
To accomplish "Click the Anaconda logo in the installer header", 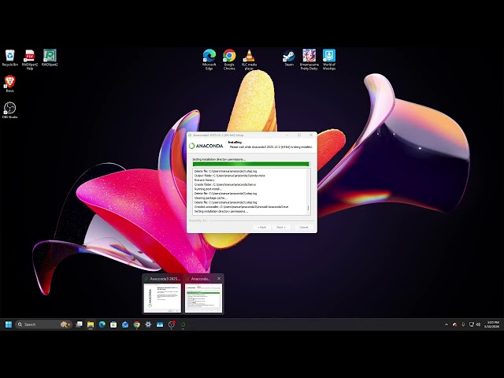I will click(206, 146).
